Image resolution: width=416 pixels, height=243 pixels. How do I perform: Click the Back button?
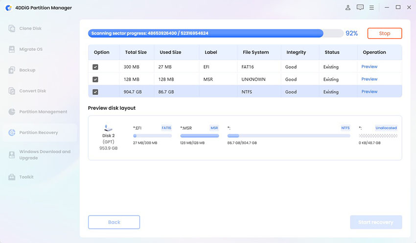pos(114,222)
